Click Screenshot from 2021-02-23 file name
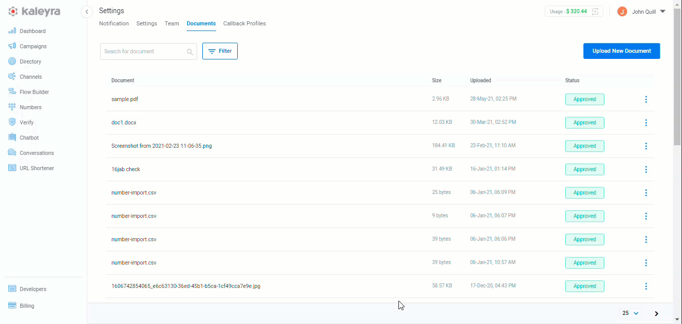 click(162, 146)
